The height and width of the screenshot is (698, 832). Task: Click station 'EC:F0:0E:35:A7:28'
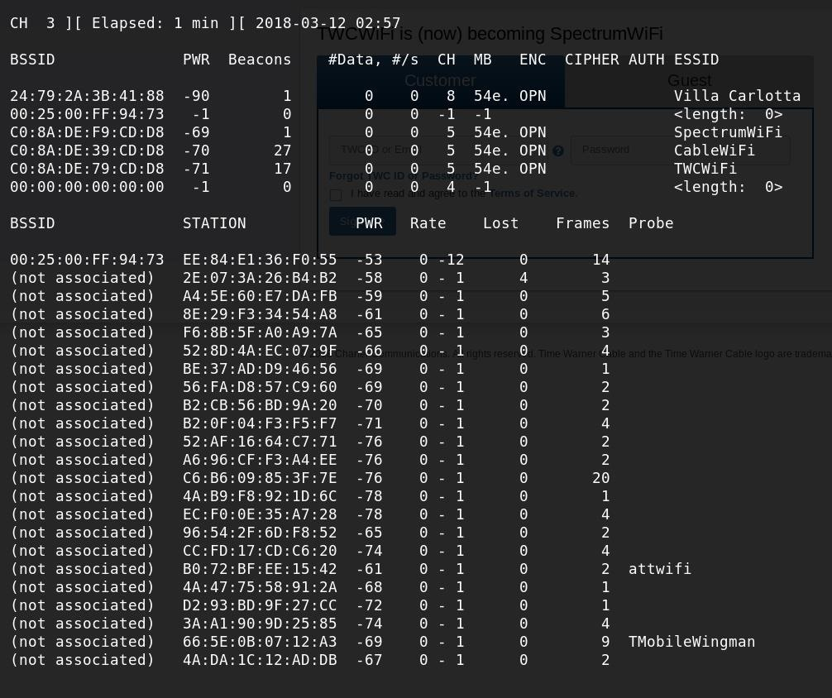pyautogui.click(x=260, y=514)
